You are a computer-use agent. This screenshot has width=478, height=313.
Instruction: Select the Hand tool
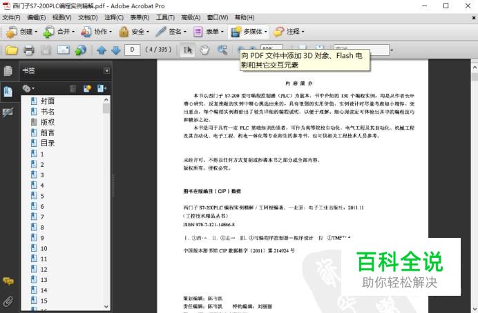[x=204, y=50]
